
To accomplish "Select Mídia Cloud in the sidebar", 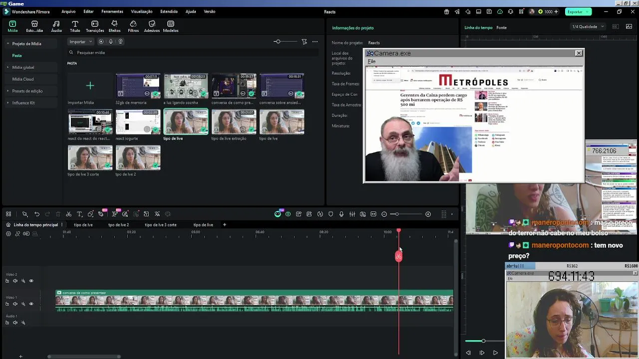I will pos(23,79).
